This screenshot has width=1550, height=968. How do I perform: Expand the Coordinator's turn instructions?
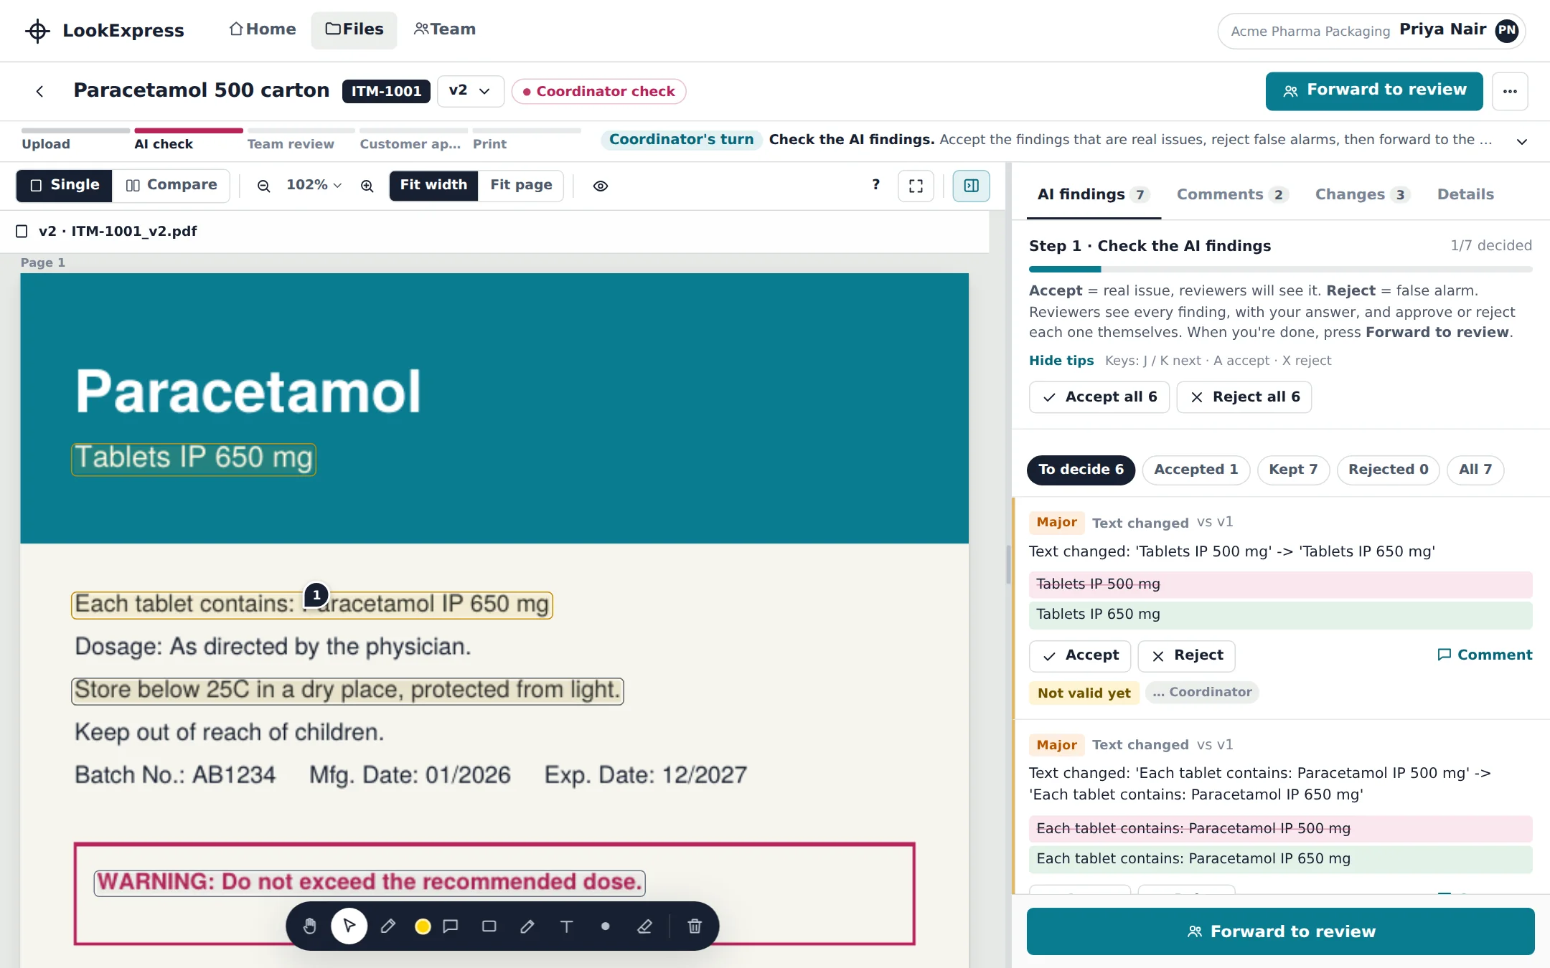[x=1521, y=141]
